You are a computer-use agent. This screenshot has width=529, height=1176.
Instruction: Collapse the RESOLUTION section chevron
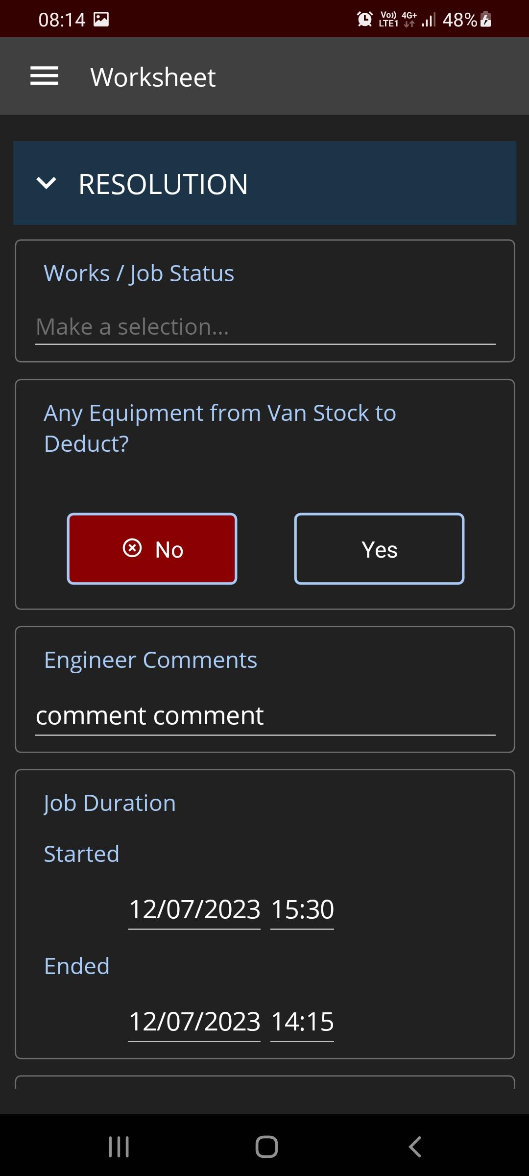pyautogui.click(x=47, y=183)
